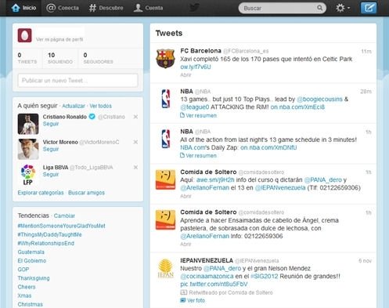View the 10 Siguiendo count
This screenshot has height=308, width=389.
[x=60, y=58]
